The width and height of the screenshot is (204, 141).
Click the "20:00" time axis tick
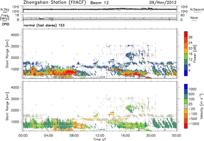pyautogui.click(x=151, y=136)
